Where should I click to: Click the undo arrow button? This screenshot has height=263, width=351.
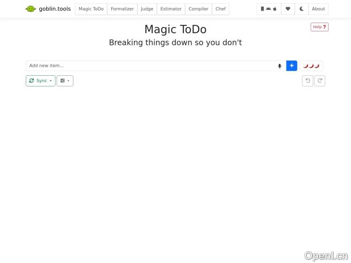307,81
